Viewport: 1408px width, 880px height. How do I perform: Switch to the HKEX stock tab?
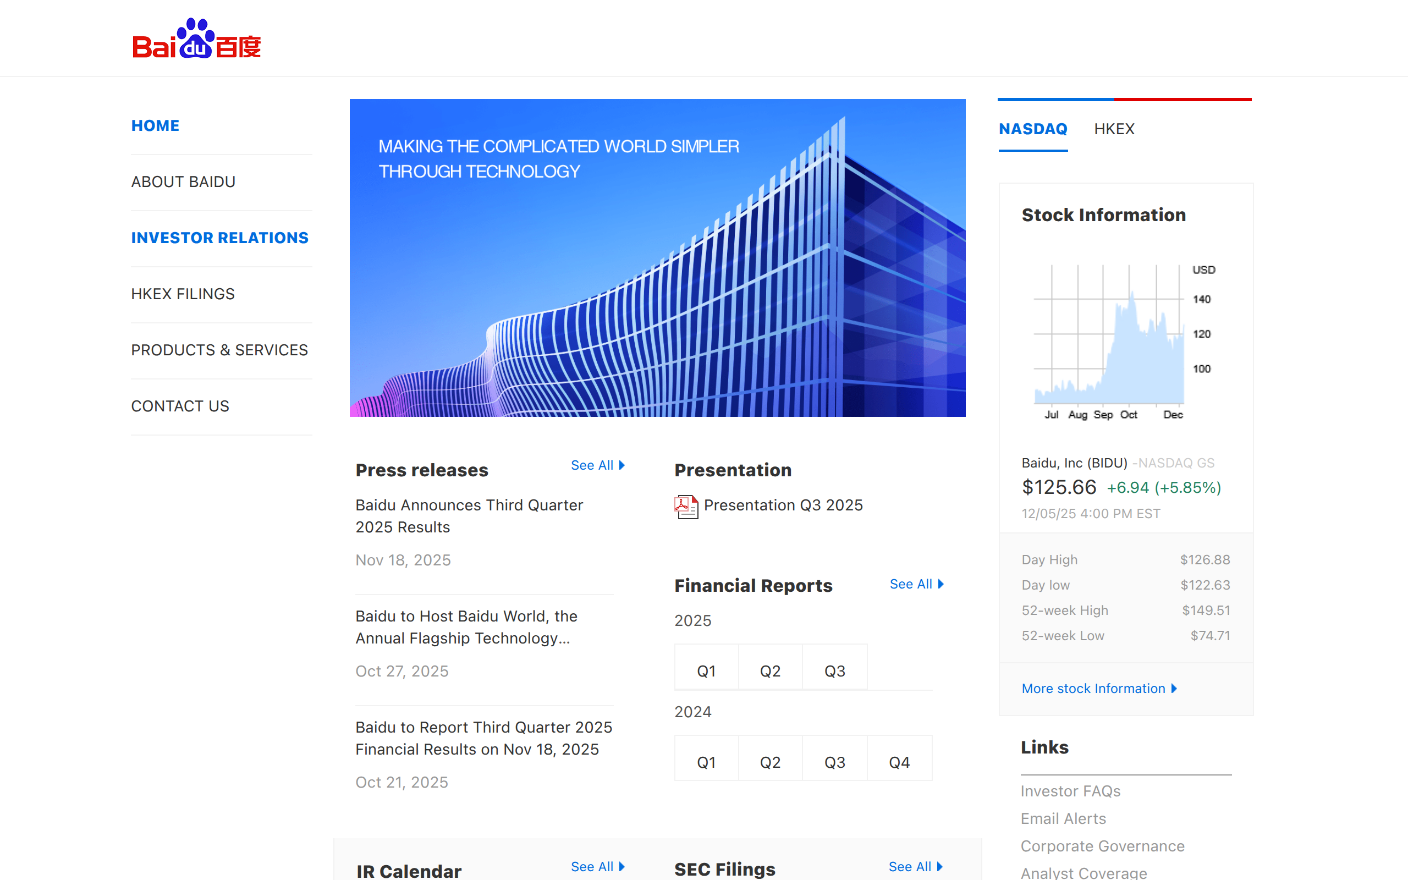click(1114, 129)
